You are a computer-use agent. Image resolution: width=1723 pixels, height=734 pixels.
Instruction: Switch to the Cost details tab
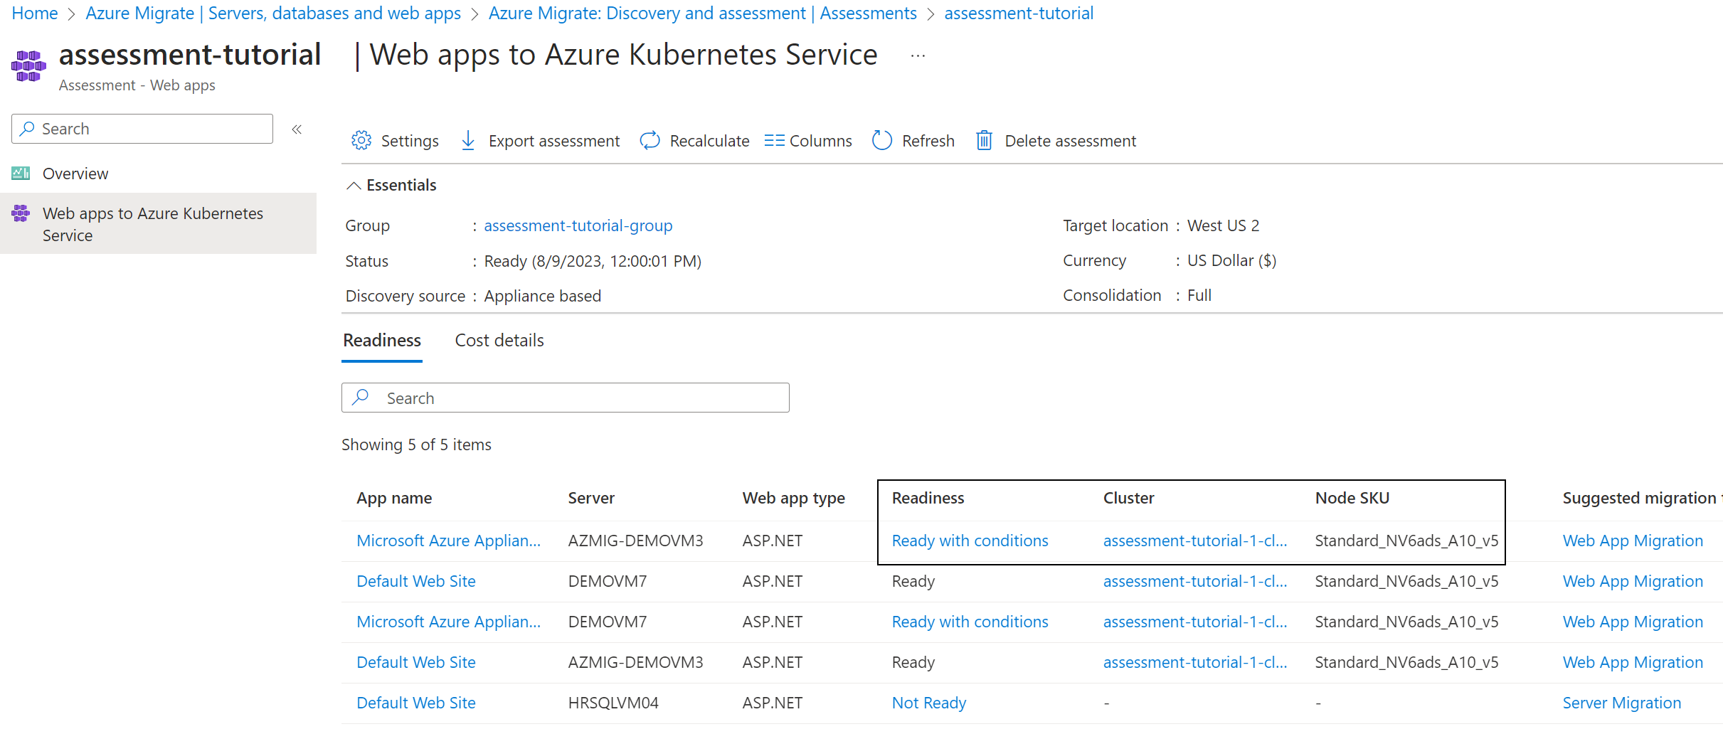point(499,340)
